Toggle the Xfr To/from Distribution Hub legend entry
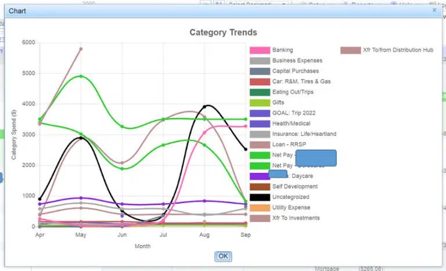The height and width of the screenshot is (271, 446). (398, 50)
